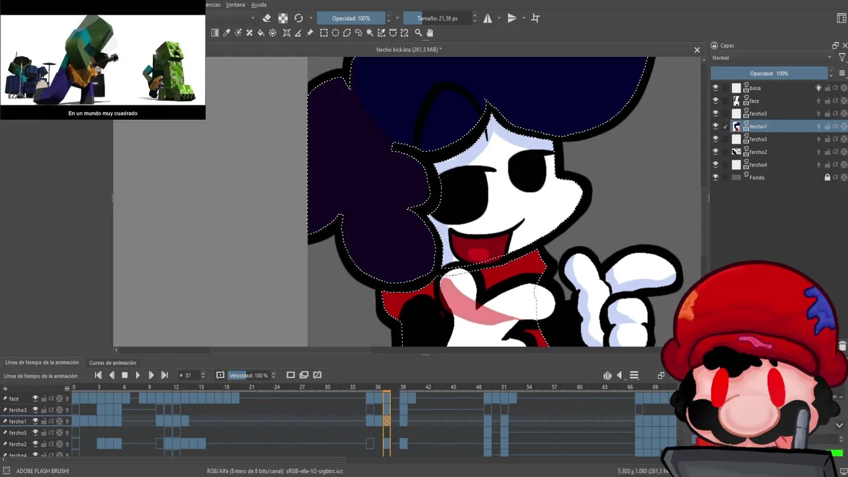Open layer filter funnel in Capas
This screenshot has width=848, height=477.
point(842,58)
